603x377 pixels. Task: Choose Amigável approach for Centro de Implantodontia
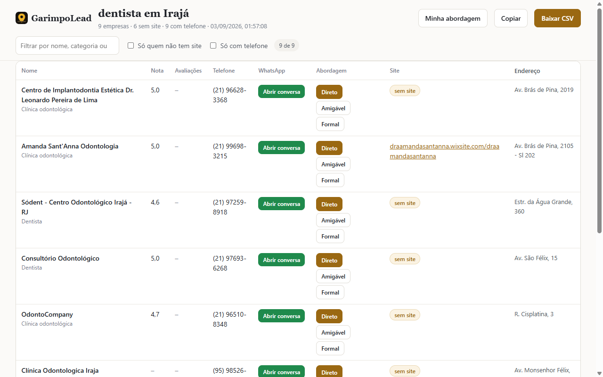pyautogui.click(x=333, y=108)
